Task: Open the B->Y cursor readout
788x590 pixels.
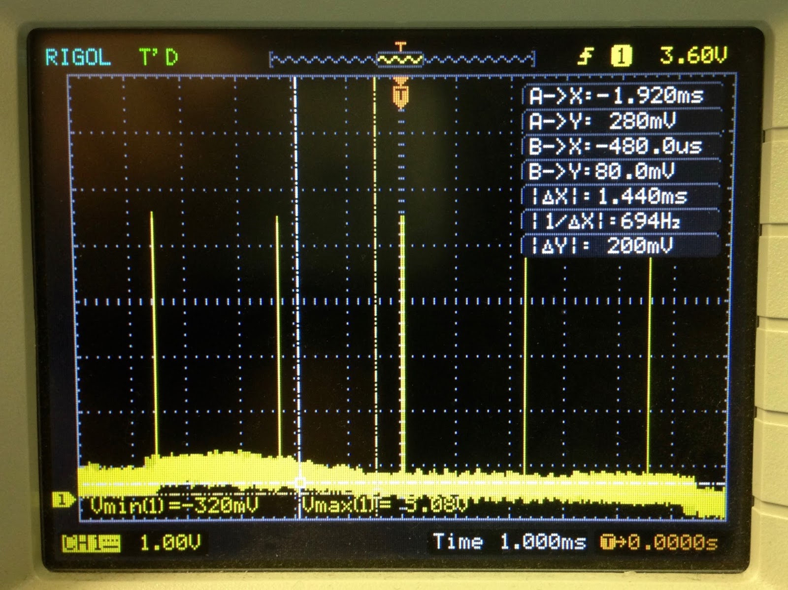Action: (618, 170)
